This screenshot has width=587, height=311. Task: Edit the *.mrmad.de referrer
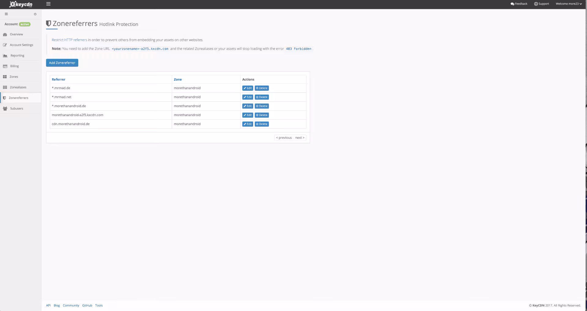(248, 88)
